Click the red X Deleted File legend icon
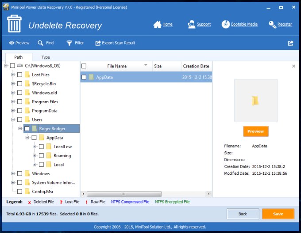Screen dimensions: 301x233 tap(29, 203)
